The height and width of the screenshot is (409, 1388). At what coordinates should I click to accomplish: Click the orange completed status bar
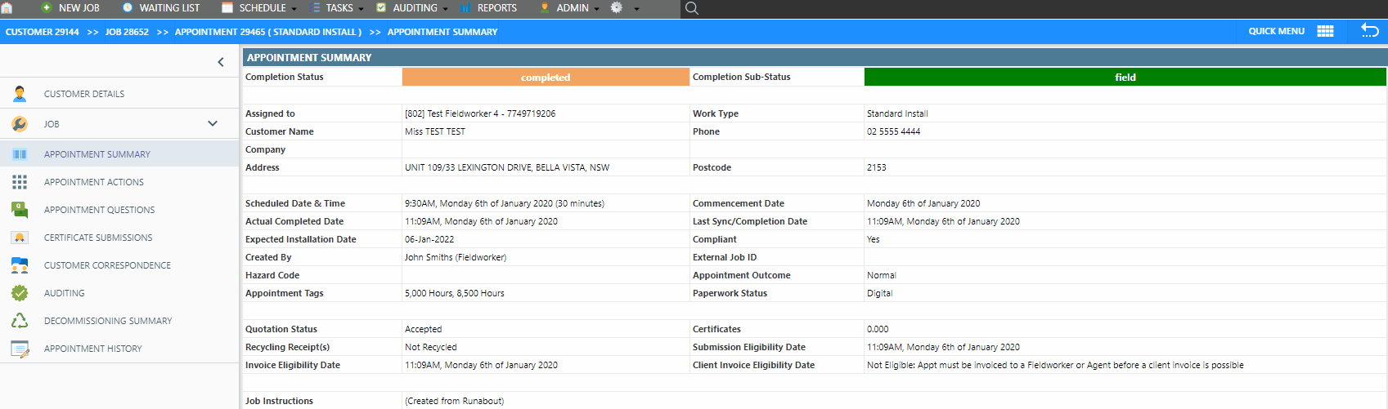(546, 78)
